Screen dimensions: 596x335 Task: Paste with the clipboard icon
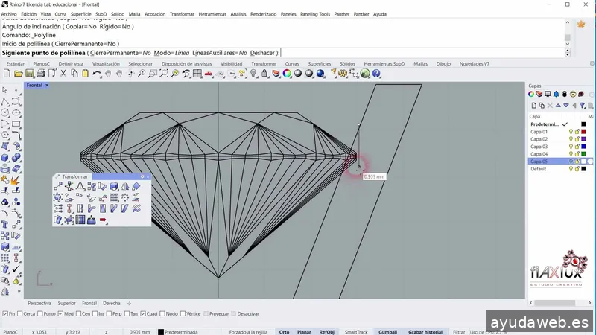pyautogui.click(x=85, y=74)
